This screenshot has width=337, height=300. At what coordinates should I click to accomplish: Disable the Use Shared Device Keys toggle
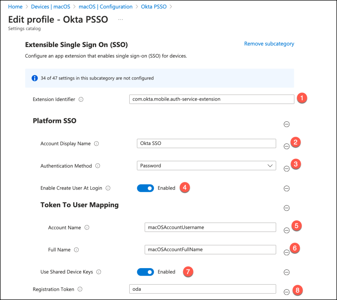[x=145, y=272]
